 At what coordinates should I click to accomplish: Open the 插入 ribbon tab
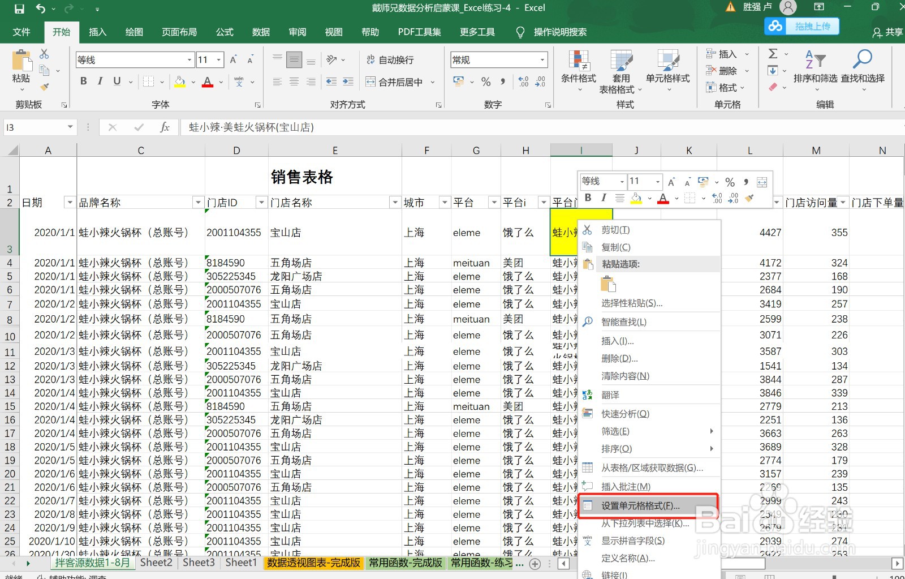(98, 32)
